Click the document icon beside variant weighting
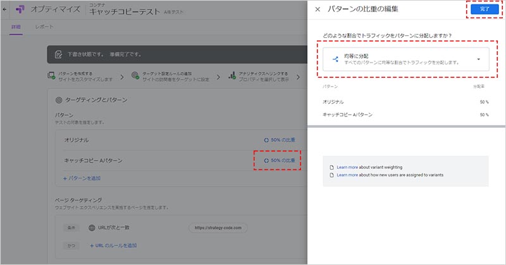 [331, 166]
